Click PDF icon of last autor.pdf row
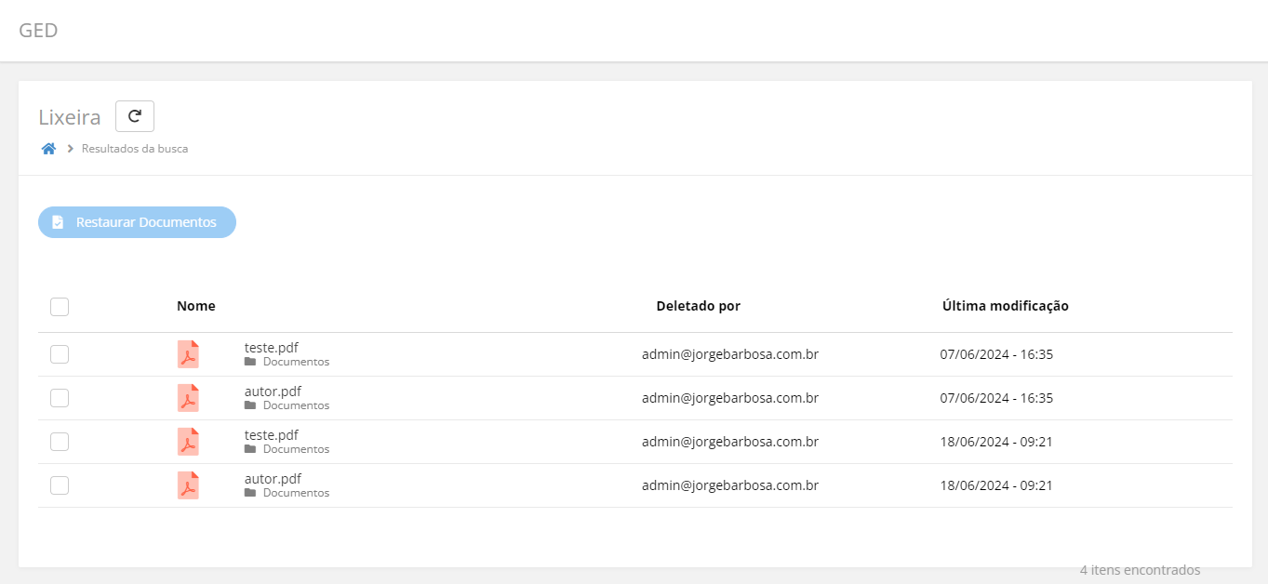 [188, 485]
